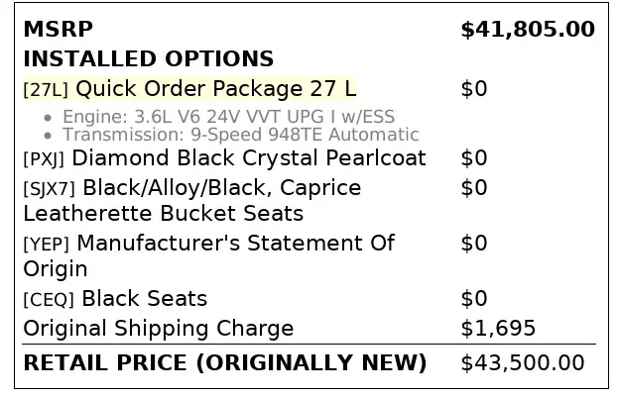Select the $41,805.00 MSRP amount
The height and width of the screenshot is (399, 618).
point(528,30)
